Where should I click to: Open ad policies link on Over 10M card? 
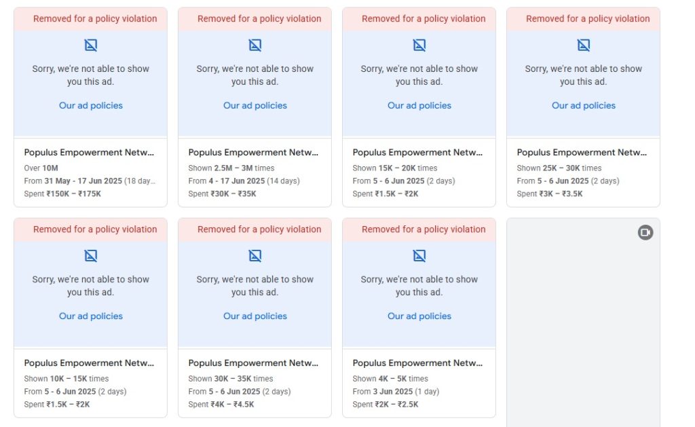coord(91,105)
